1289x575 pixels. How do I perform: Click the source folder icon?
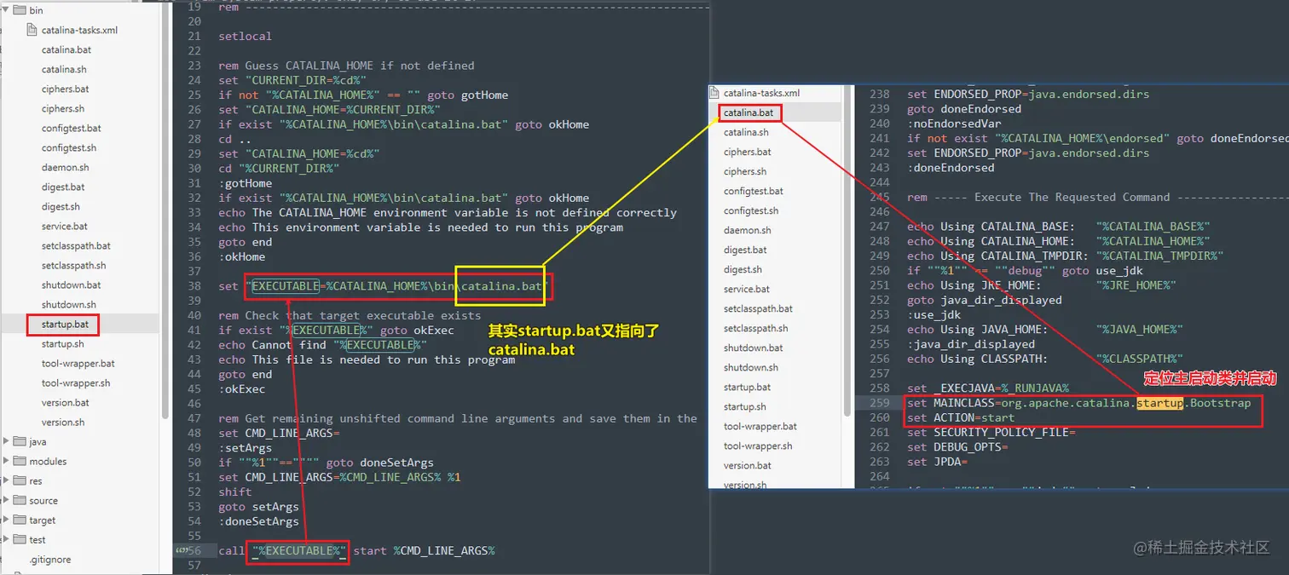[20, 500]
